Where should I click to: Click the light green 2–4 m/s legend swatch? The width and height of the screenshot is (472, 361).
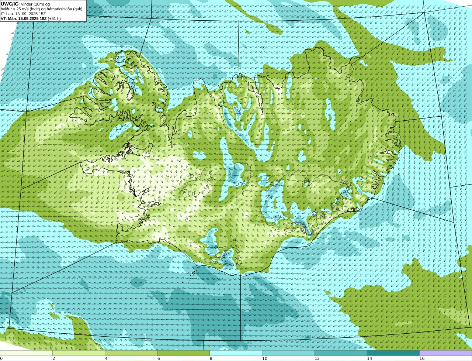[79, 353]
